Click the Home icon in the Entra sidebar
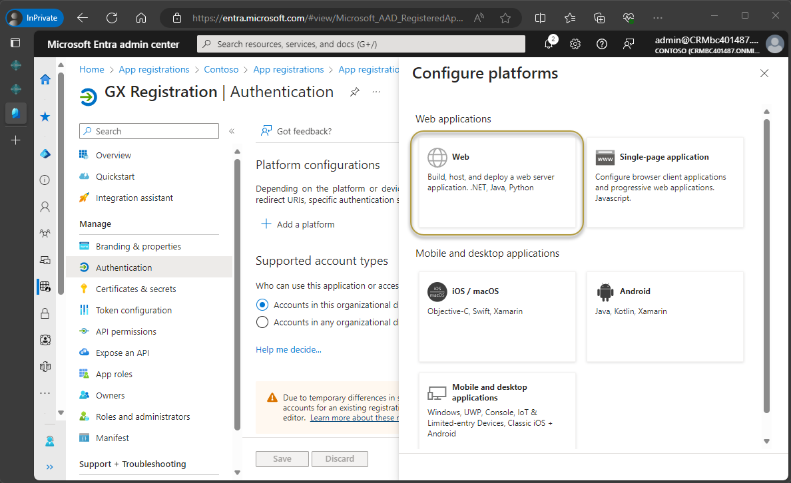791x483 pixels. pyautogui.click(x=45, y=79)
